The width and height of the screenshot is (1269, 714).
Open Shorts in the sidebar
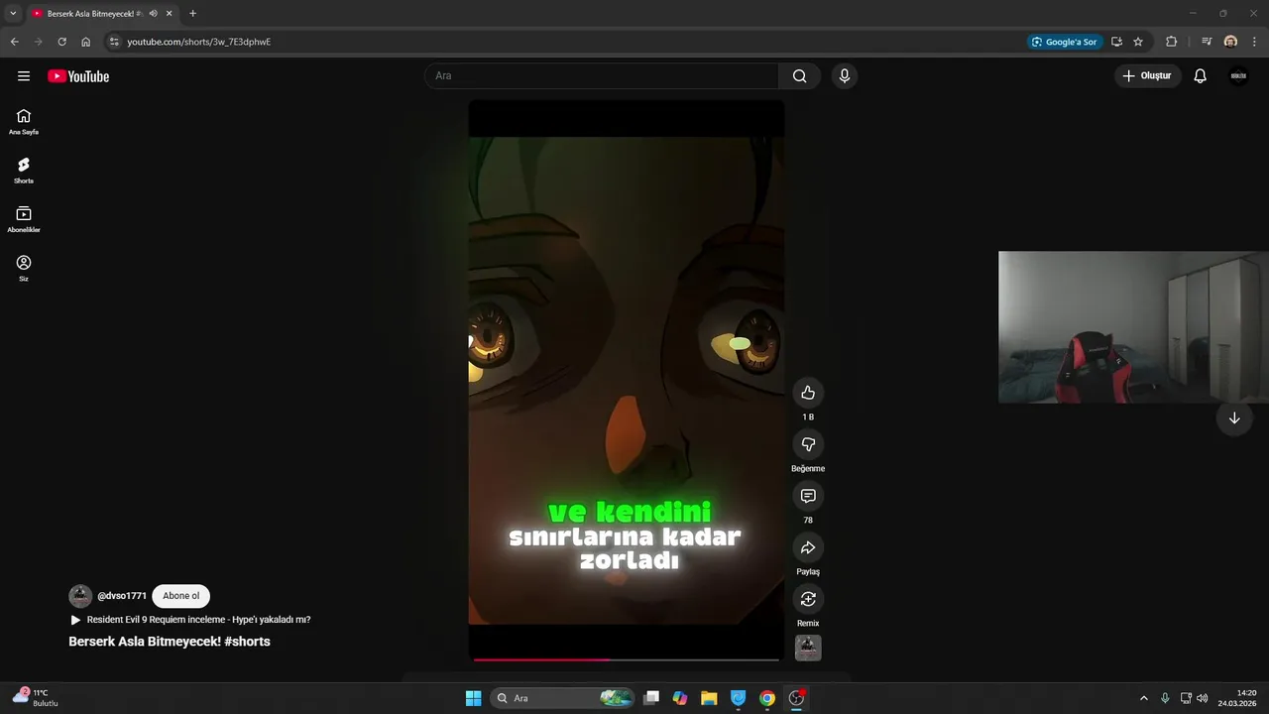(x=24, y=171)
